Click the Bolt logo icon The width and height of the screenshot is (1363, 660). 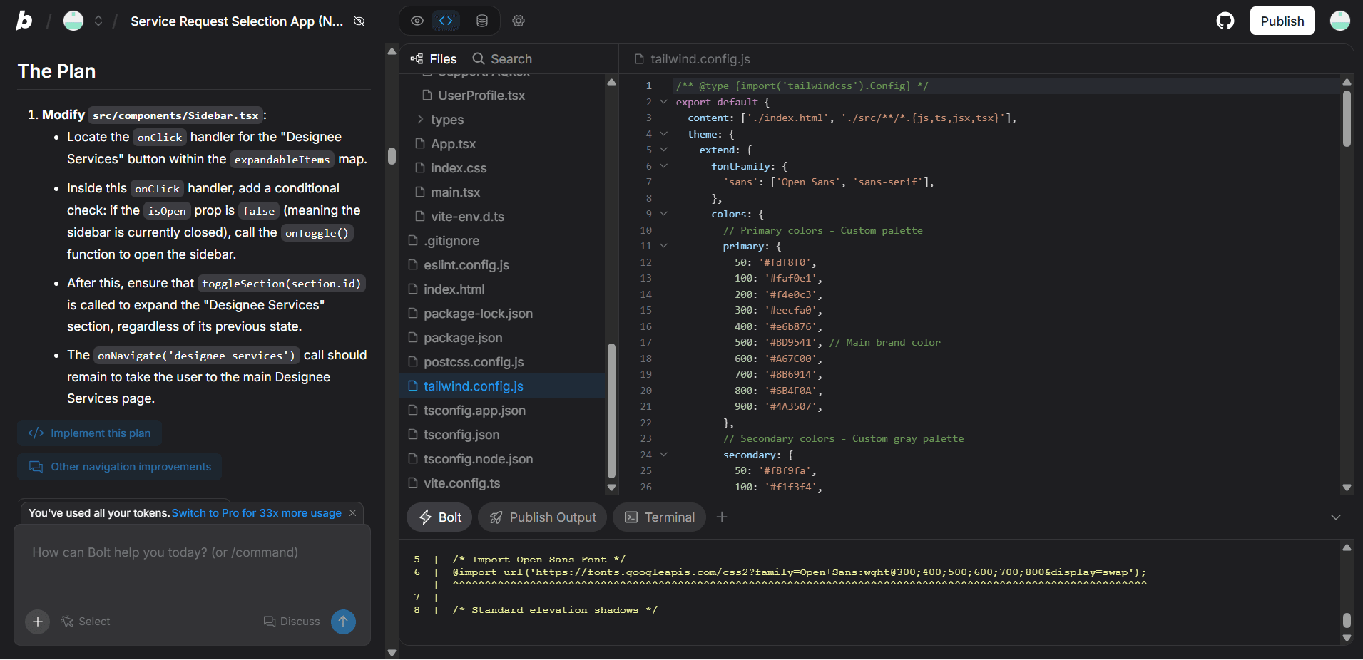24,21
